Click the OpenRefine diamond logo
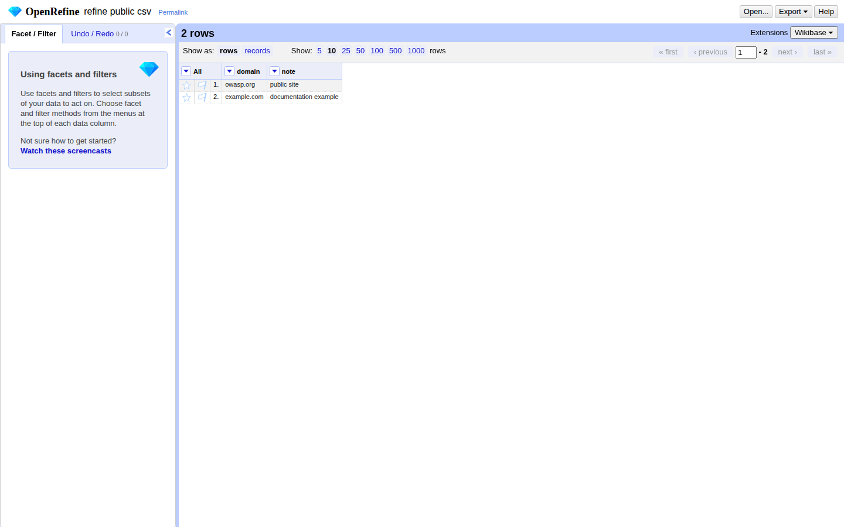This screenshot has height=527, width=844. coord(15,12)
